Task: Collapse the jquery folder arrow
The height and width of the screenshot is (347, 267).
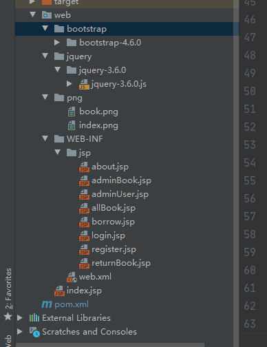Action: [x=45, y=56]
